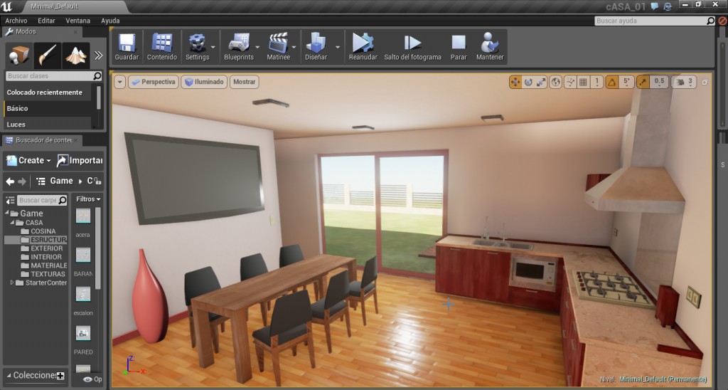
Task: Open viewport options dropdown arrow
Action: tap(119, 82)
